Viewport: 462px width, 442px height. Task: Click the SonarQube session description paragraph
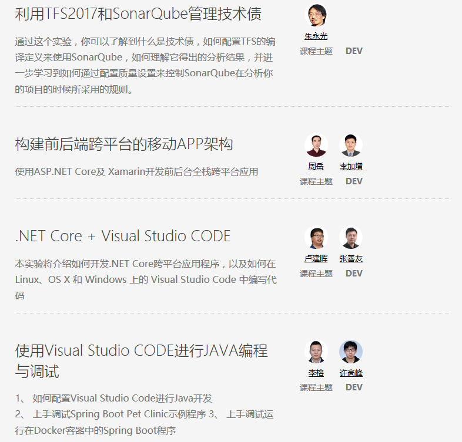pyautogui.click(x=145, y=65)
